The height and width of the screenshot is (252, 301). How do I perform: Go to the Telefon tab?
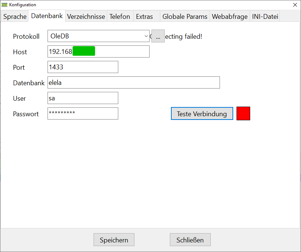pyautogui.click(x=120, y=17)
